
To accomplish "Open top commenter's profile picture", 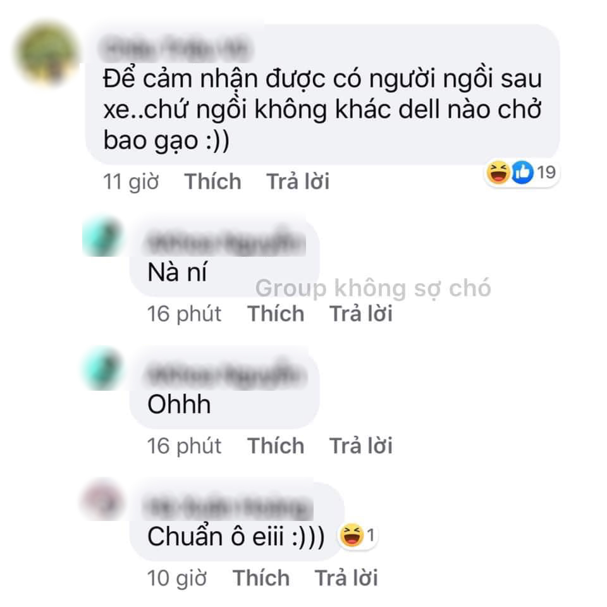I will click(47, 53).
